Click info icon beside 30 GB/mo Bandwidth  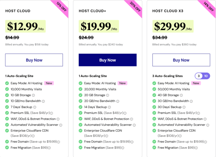click(190, 101)
